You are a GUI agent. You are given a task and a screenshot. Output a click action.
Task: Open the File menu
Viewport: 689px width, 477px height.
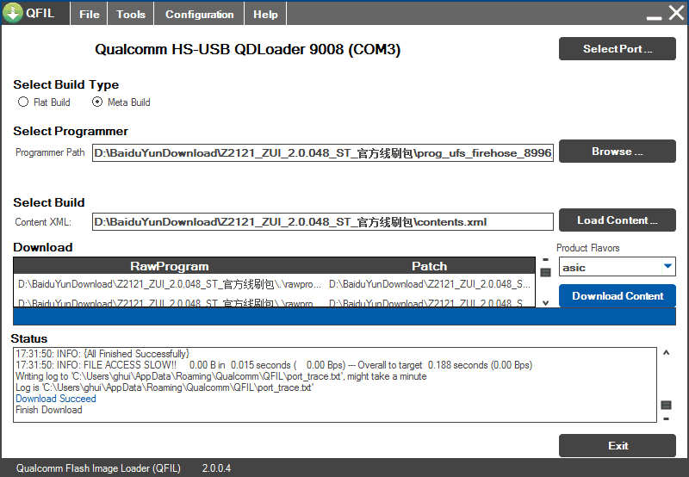tap(90, 14)
